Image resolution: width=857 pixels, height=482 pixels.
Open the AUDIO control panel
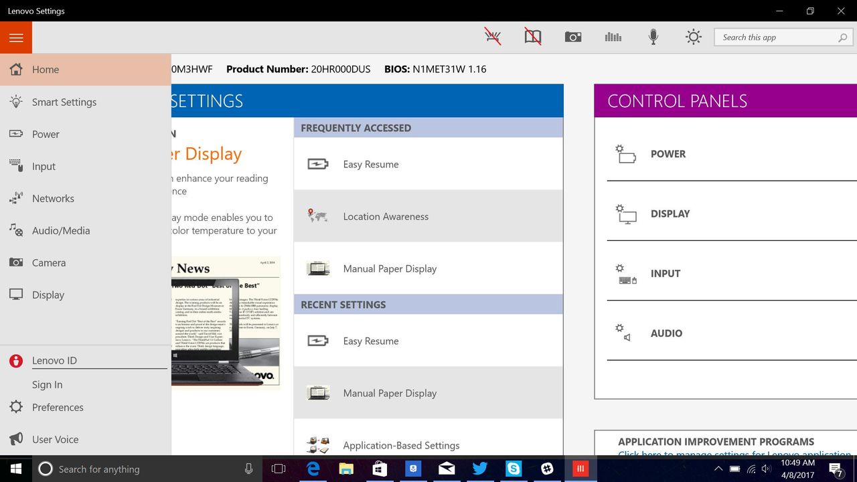point(732,333)
